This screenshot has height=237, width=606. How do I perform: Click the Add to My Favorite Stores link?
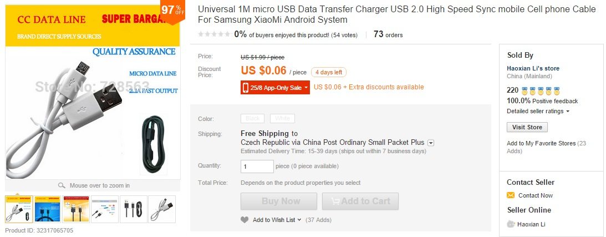click(x=541, y=143)
